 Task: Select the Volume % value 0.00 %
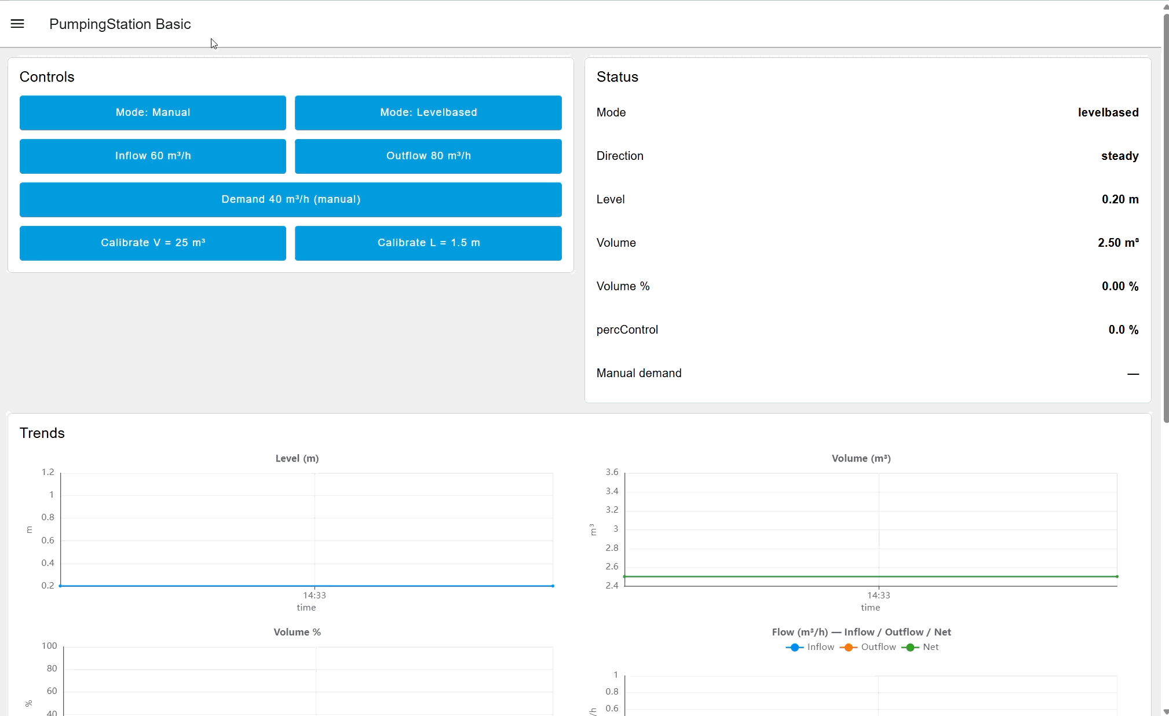click(x=1120, y=286)
